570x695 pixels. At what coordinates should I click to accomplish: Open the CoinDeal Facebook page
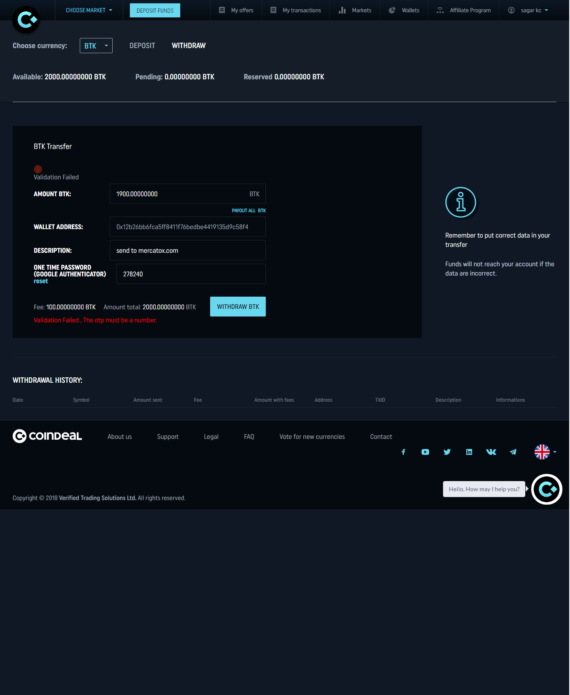click(x=403, y=452)
